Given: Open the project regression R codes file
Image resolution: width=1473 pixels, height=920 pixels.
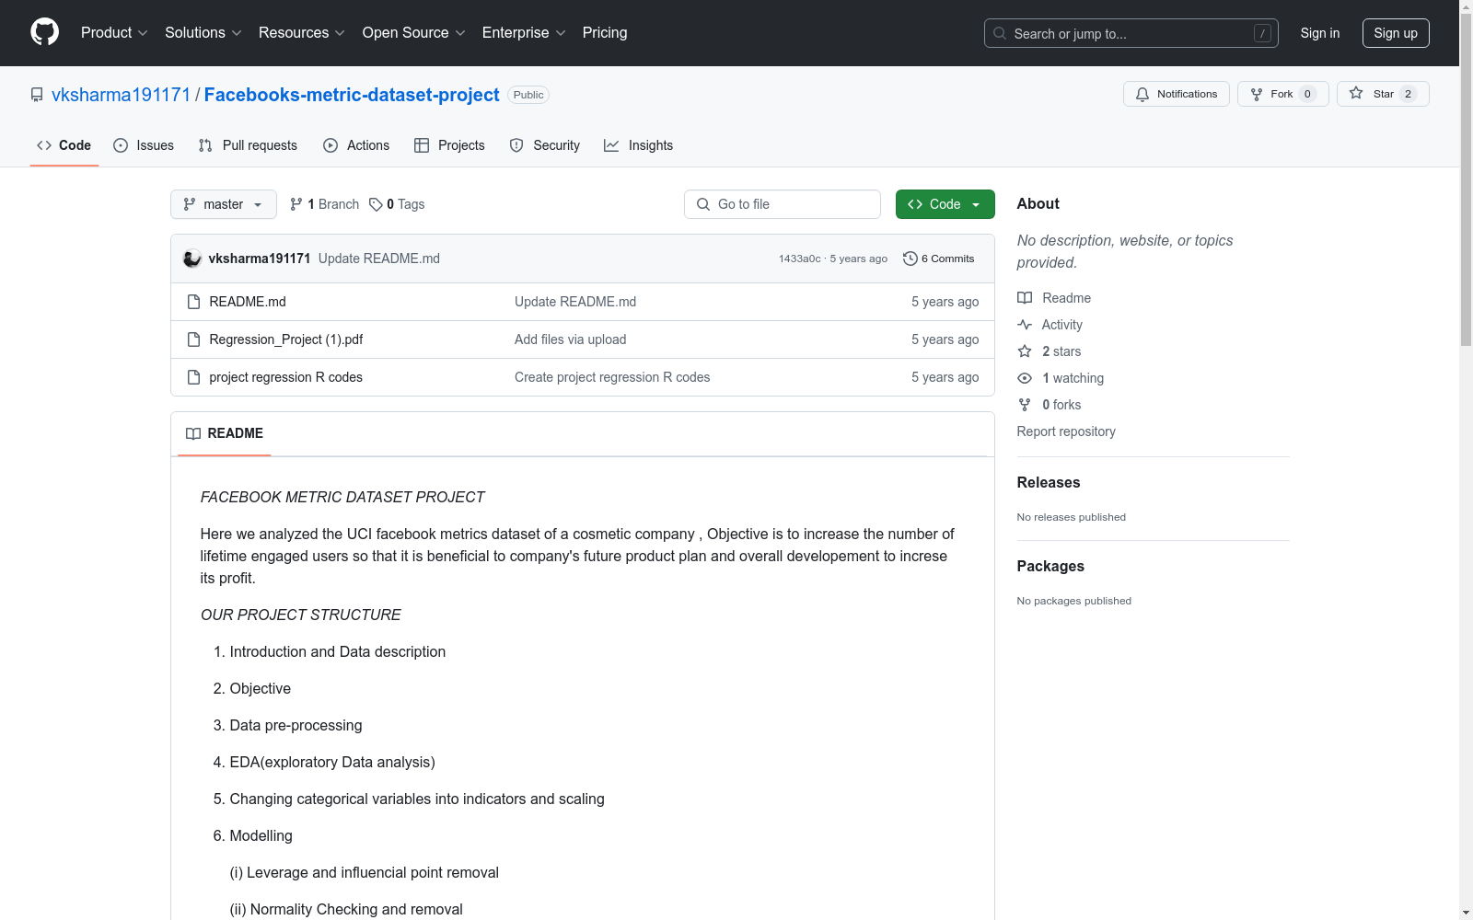Looking at the screenshot, I should tap(286, 377).
